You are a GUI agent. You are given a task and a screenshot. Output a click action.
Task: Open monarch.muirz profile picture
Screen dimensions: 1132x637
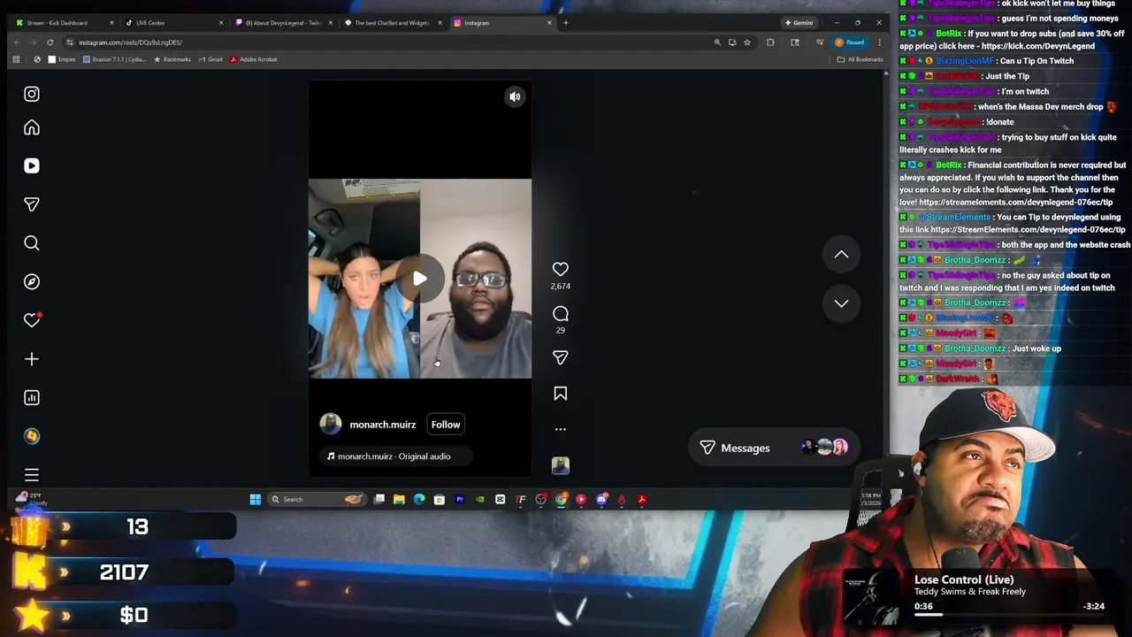pyautogui.click(x=331, y=425)
